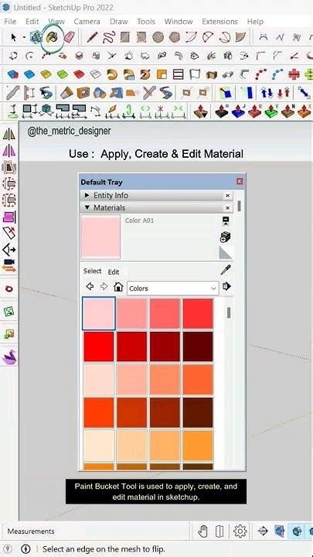Click the Make Component tool icon
The height and width of the screenshot is (557, 313).
pos(36,37)
